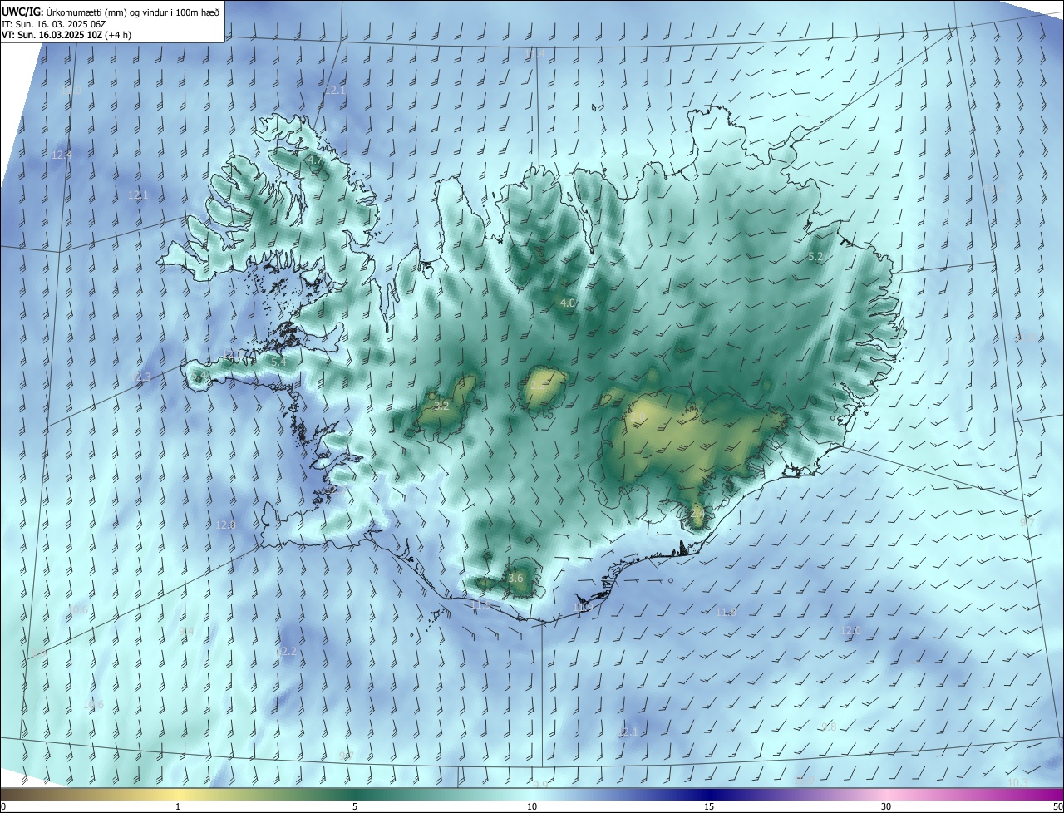Click the 3.6 value label on the map
This screenshot has width=1064, height=813.
click(516, 578)
